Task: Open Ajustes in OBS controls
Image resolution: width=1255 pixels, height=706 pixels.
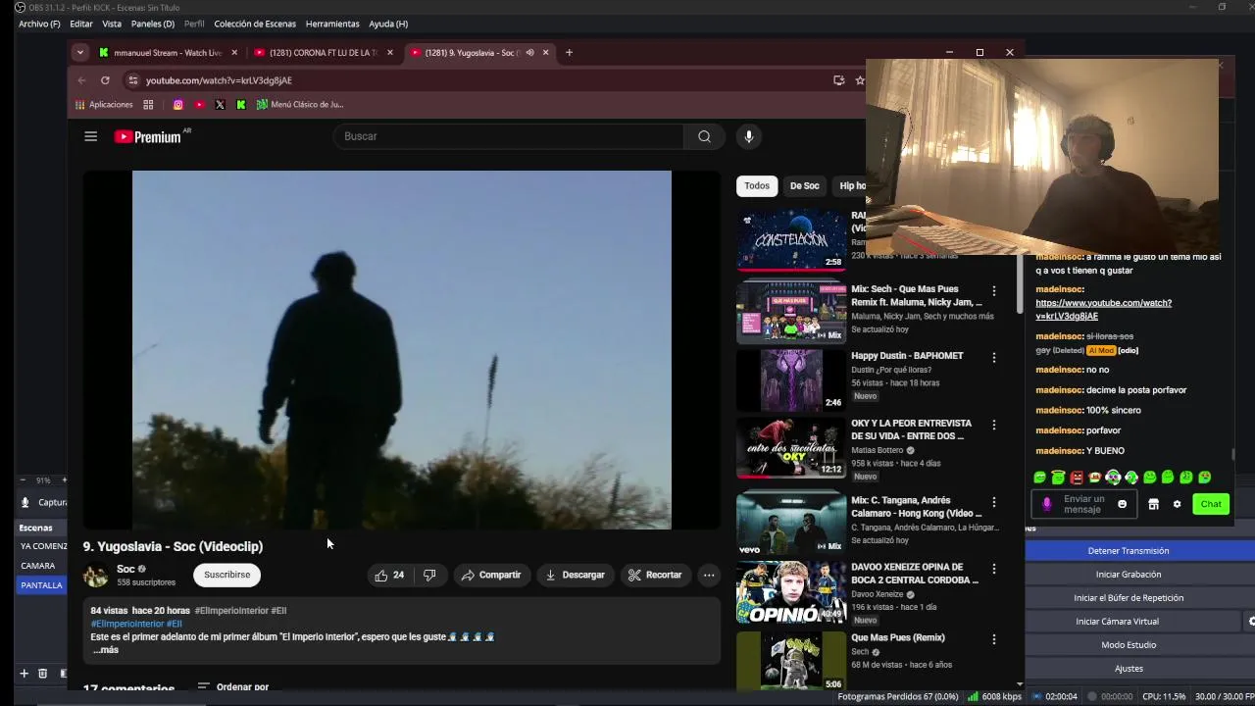Action: pos(1129,668)
